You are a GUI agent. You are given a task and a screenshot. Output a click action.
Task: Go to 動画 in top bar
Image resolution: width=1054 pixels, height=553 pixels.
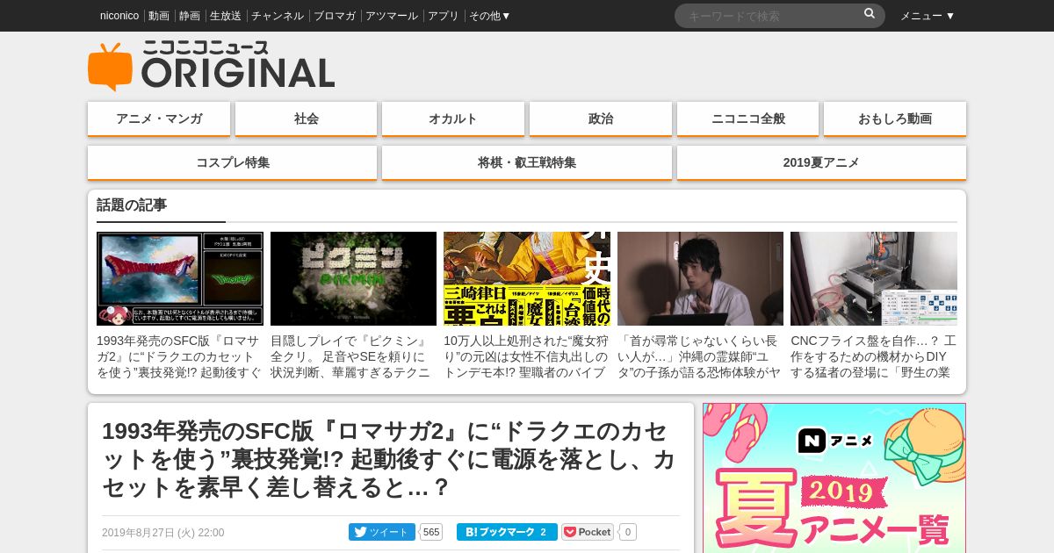coord(159,16)
